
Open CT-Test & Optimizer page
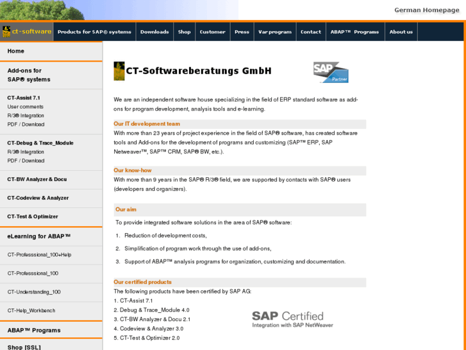[33, 216]
